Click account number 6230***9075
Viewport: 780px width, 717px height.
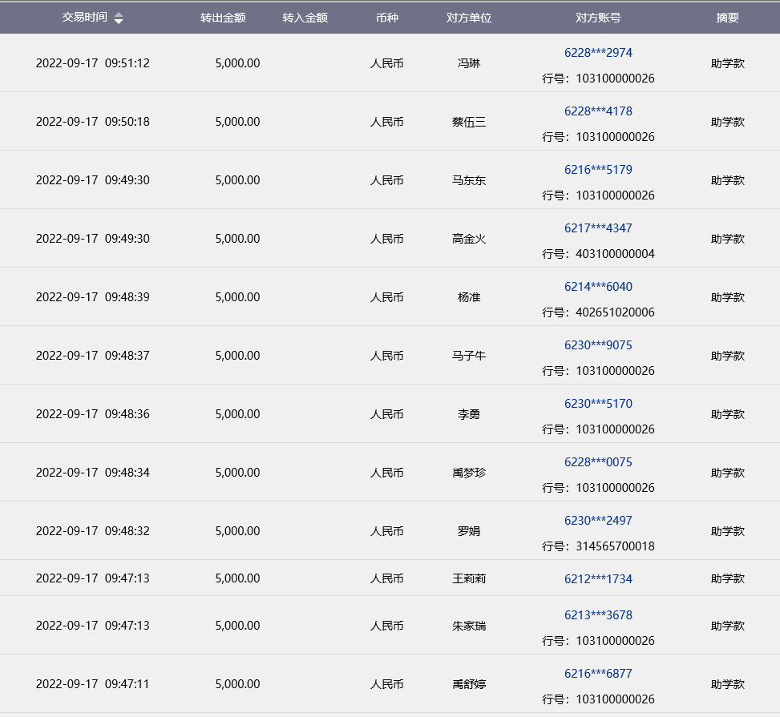coord(598,345)
